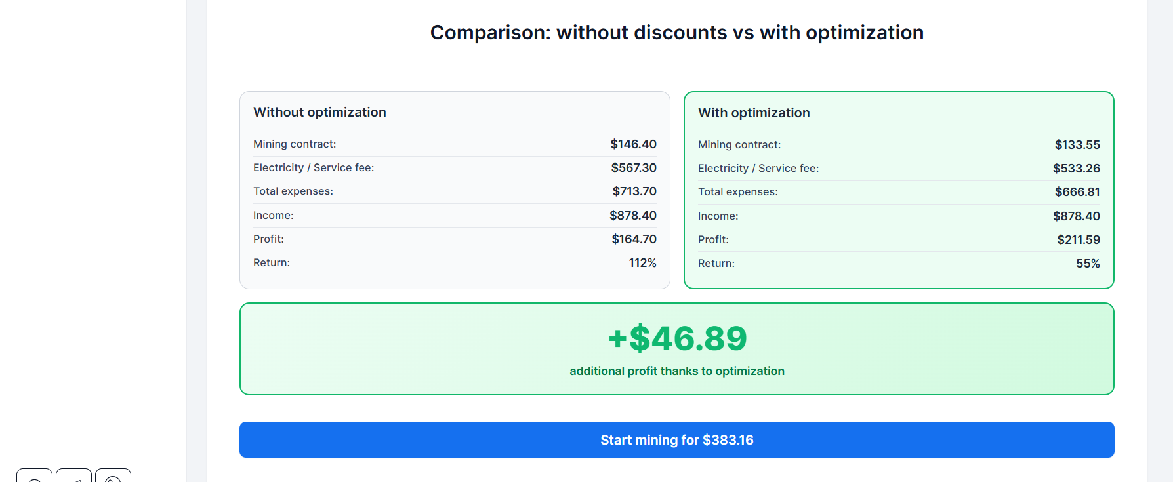Click the Income label in With optimization card

[718, 216]
